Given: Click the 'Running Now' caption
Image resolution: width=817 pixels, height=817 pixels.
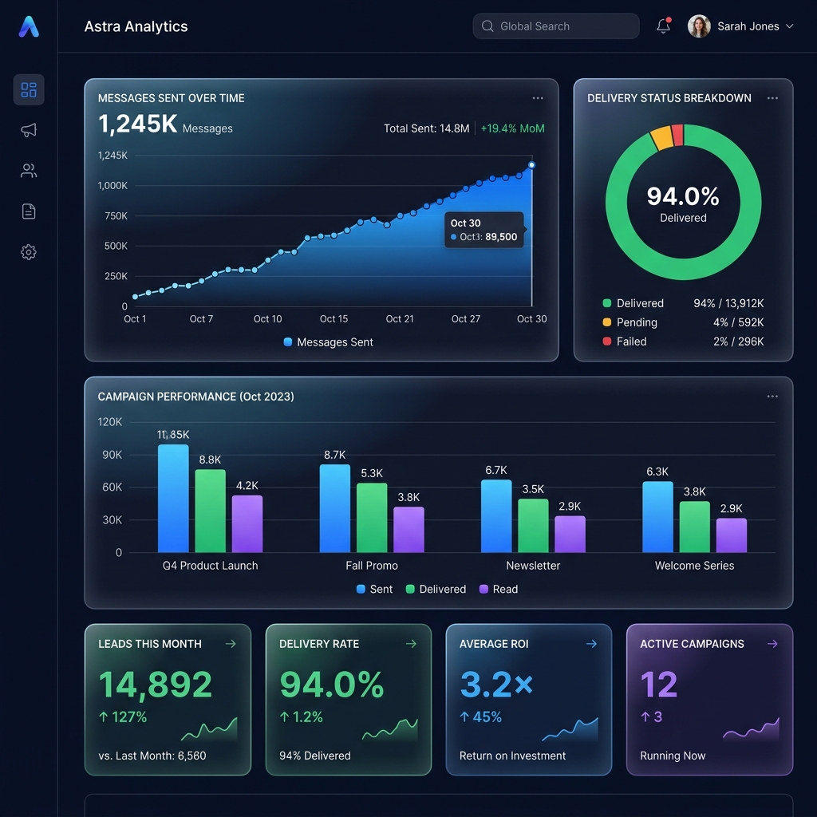Looking at the screenshot, I should coord(673,756).
